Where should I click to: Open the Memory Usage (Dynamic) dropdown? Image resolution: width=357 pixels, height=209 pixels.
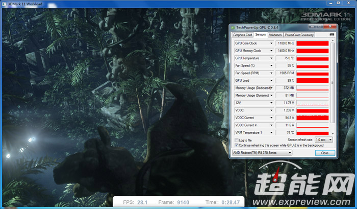[x=271, y=96]
